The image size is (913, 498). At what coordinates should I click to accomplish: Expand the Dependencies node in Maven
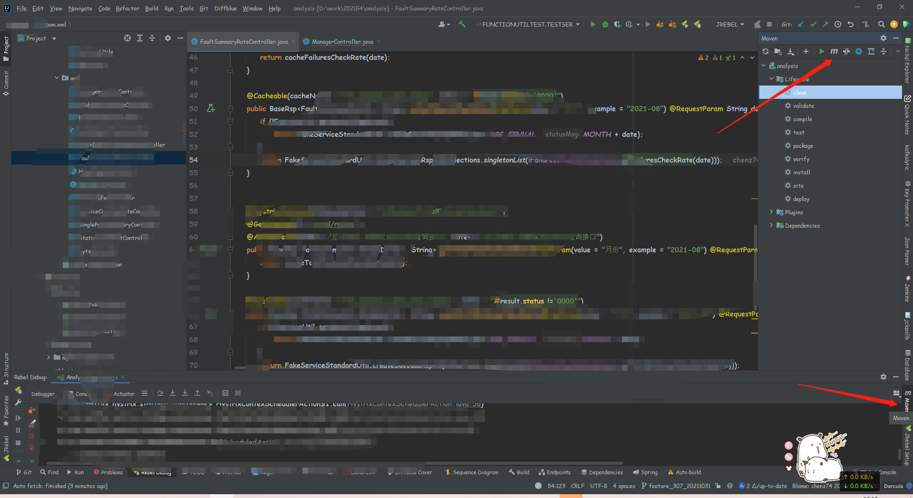pyautogui.click(x=771, y=225)
